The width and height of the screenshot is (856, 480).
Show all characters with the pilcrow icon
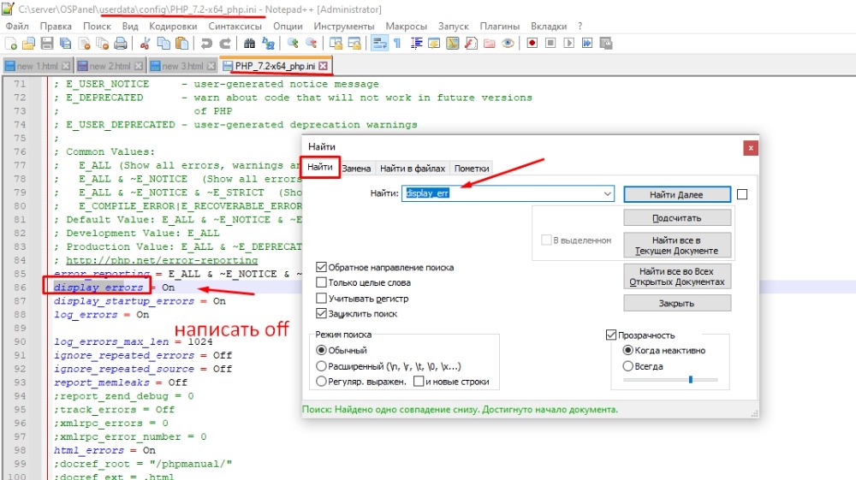click(x=397, y=43)
